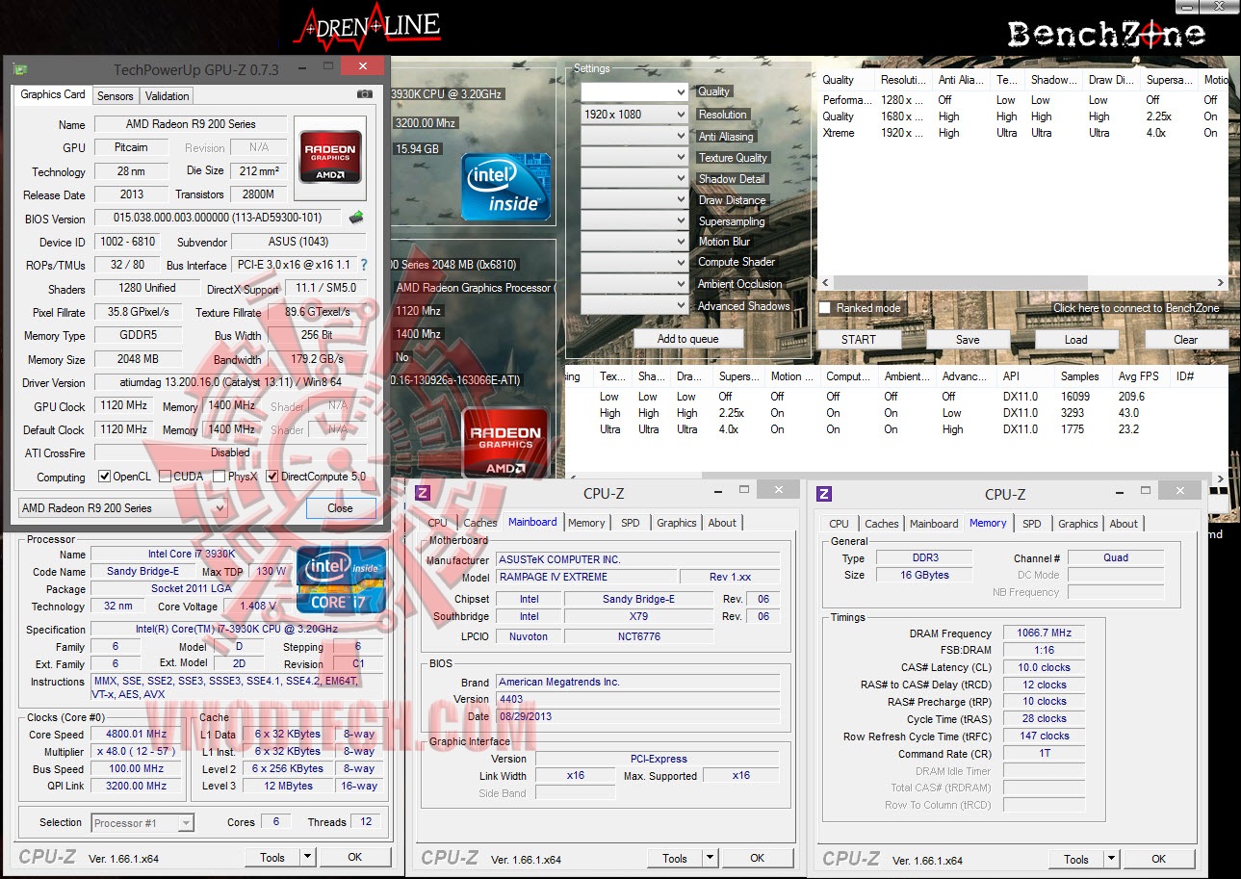The width and height of the screenshot is (1241, 879).
Task: Switch to the Sensors tab in GPU-Z
Action: tap(116, 95)
